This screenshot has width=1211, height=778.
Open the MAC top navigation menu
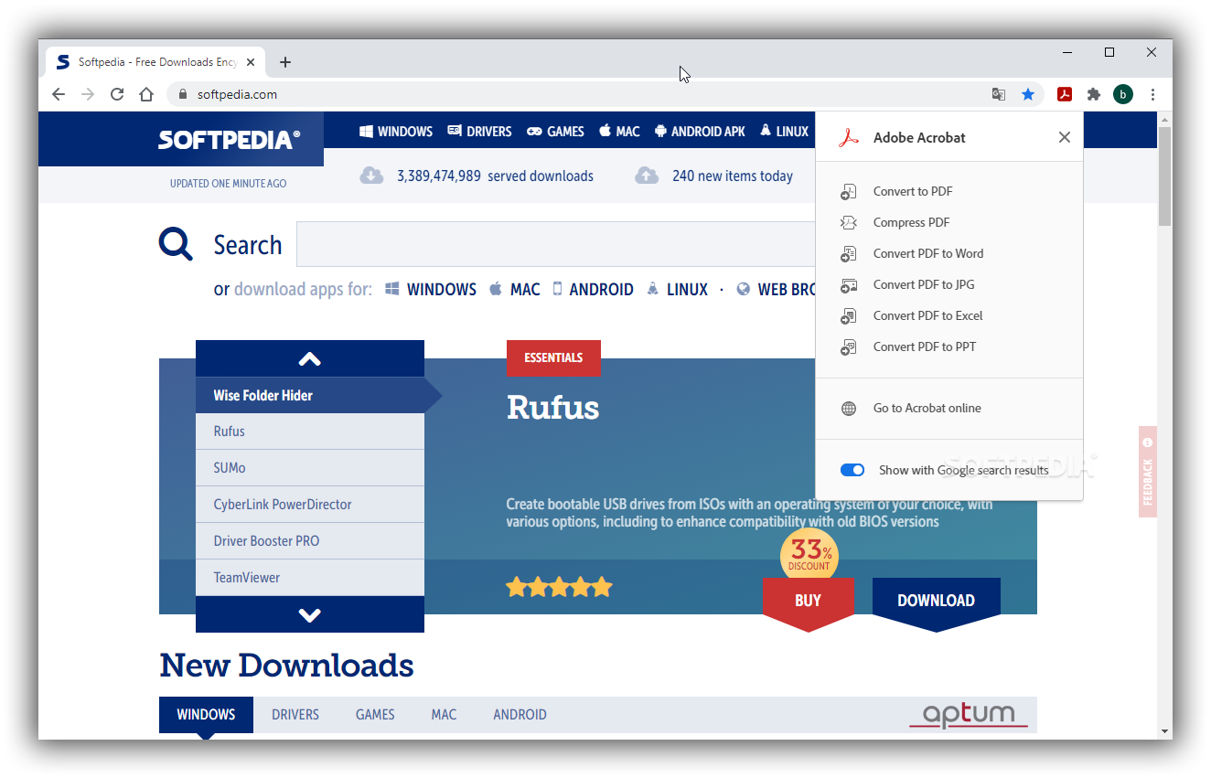619,132
